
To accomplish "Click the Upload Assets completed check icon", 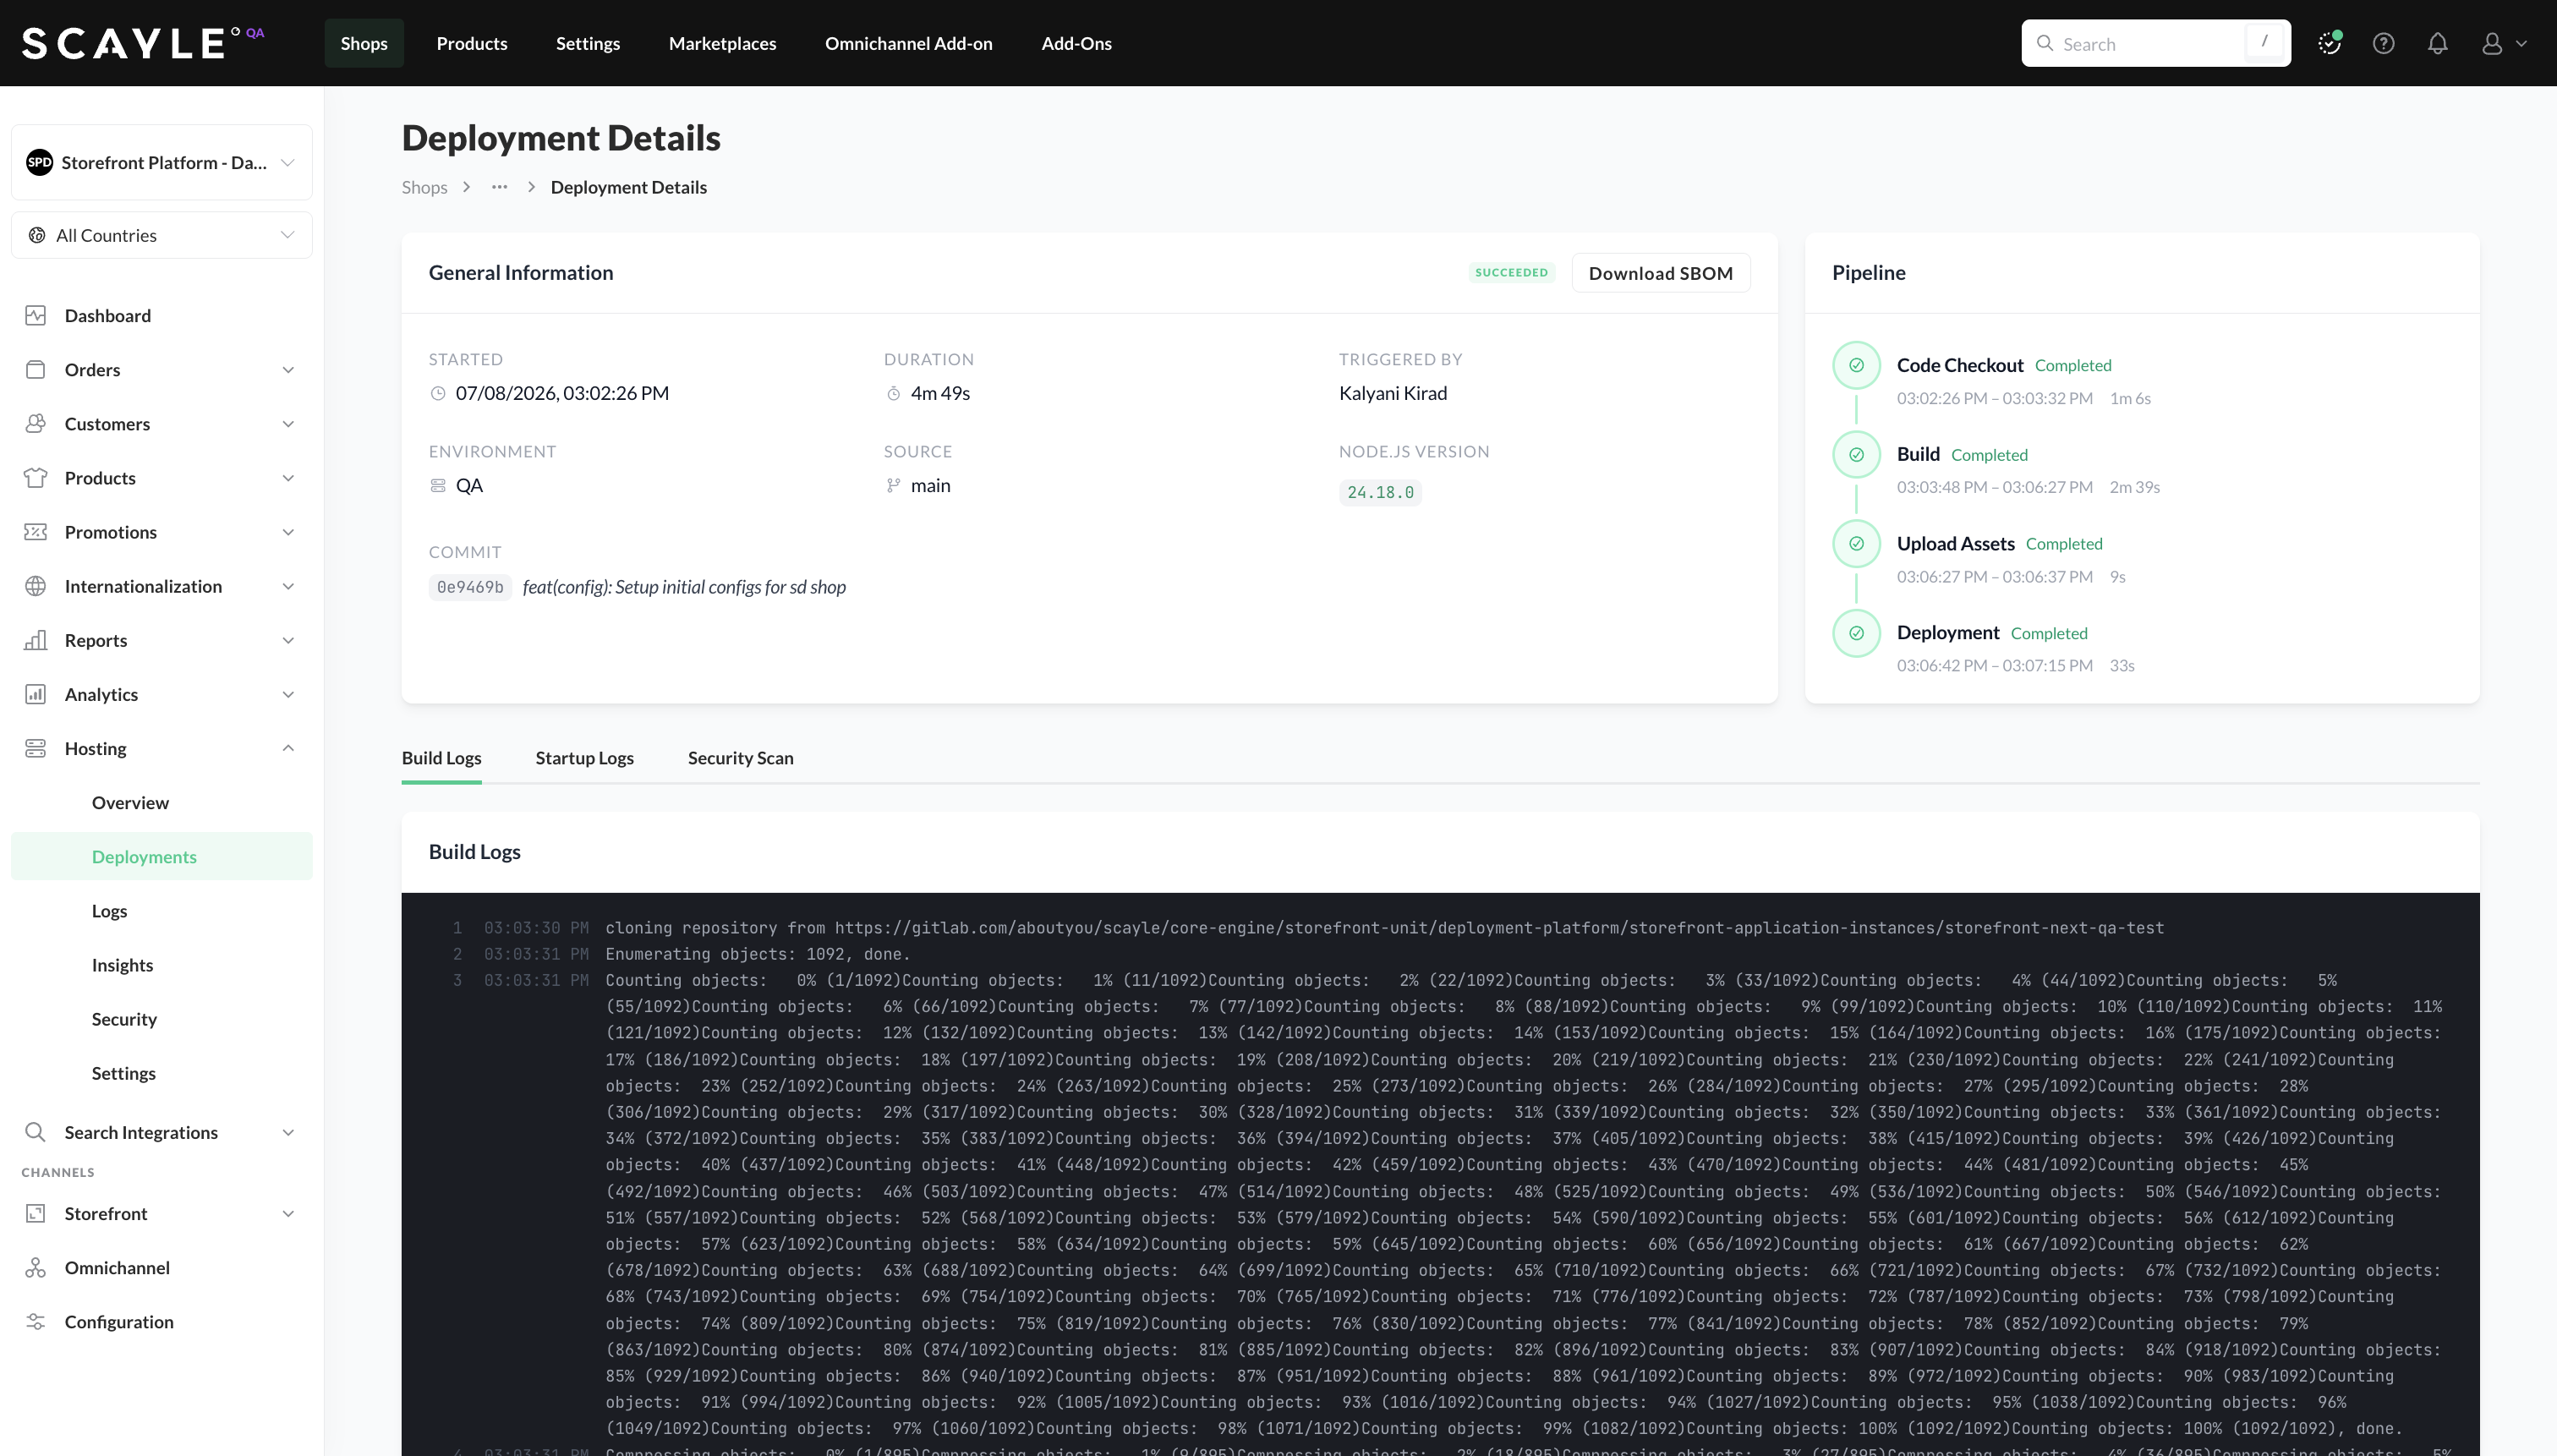I will (1856, 543).
